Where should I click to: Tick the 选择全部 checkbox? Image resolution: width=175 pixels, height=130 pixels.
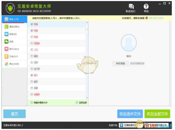click(x=77, y=103)
